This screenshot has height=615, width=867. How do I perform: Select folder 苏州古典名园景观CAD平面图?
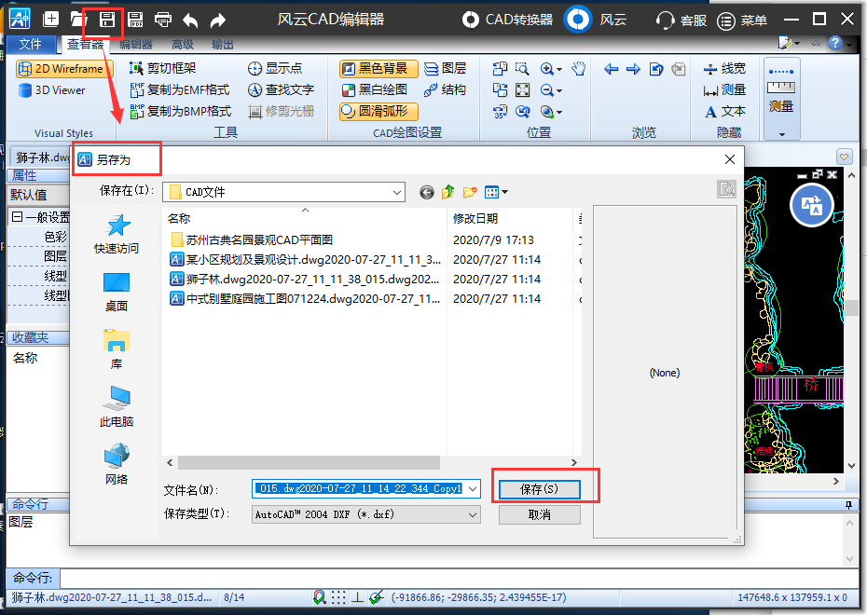tap(252, 239)
